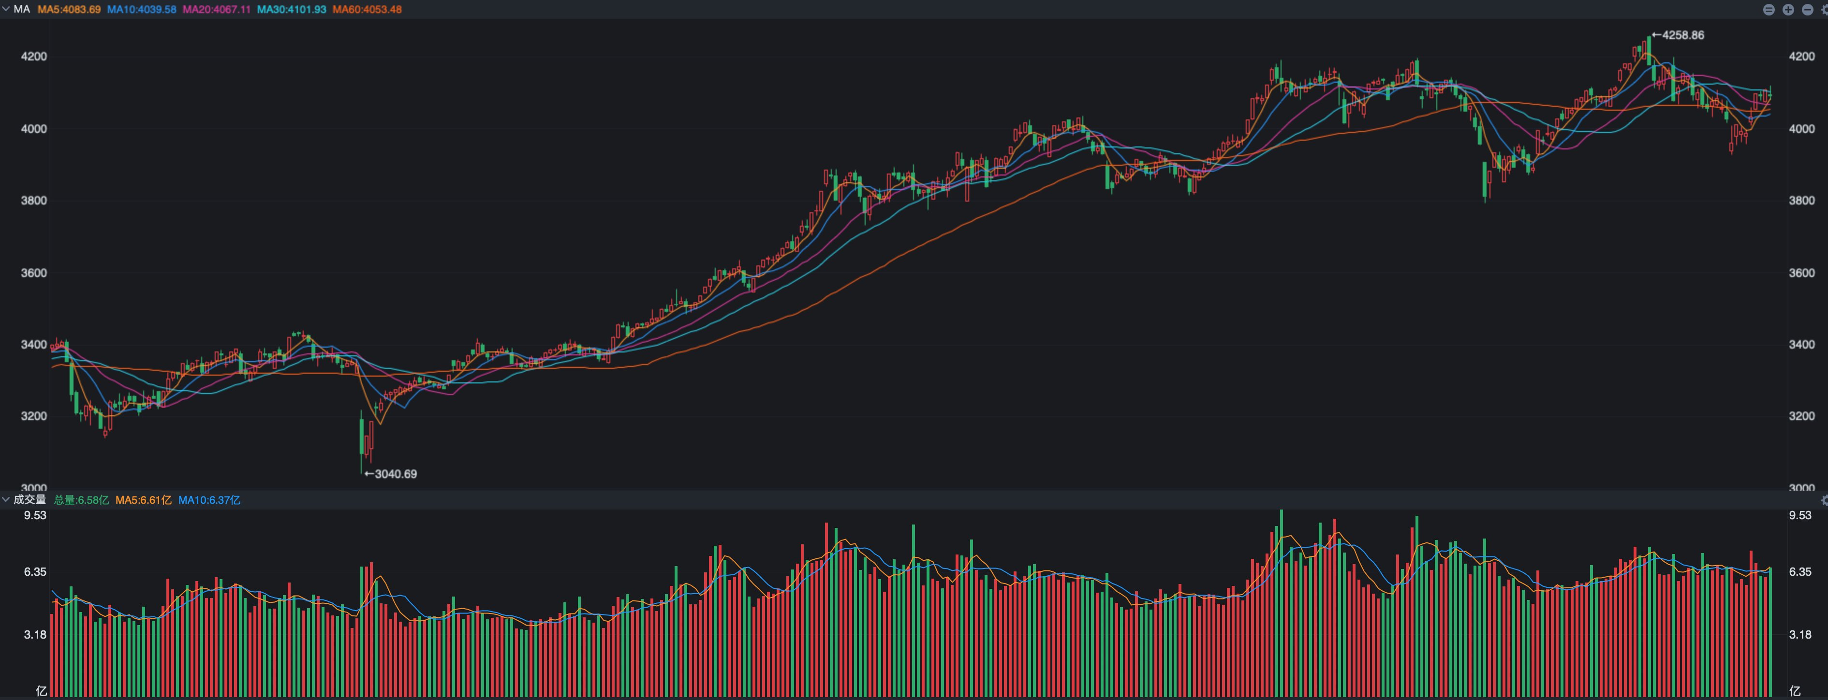
Task: Click the 总量:6.58亿 volume total label
Action: 81,500
